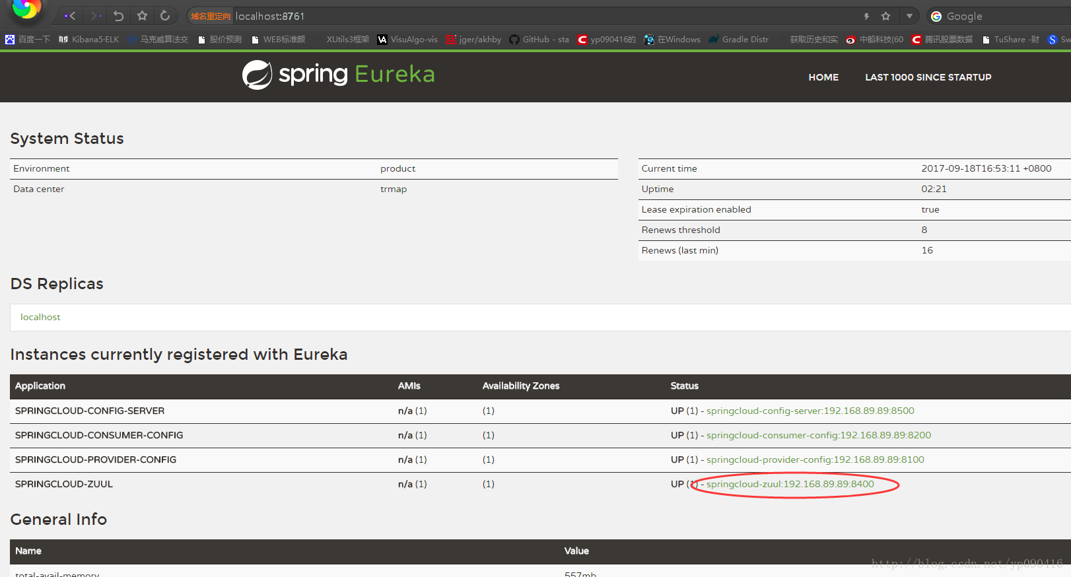Open the springcloud-consumer-config:192.168.89.89:8200 link
The image size is (1071, 577).
[x=819, y=435]
